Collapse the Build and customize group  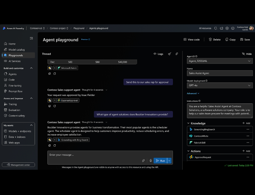coord(32,68)
